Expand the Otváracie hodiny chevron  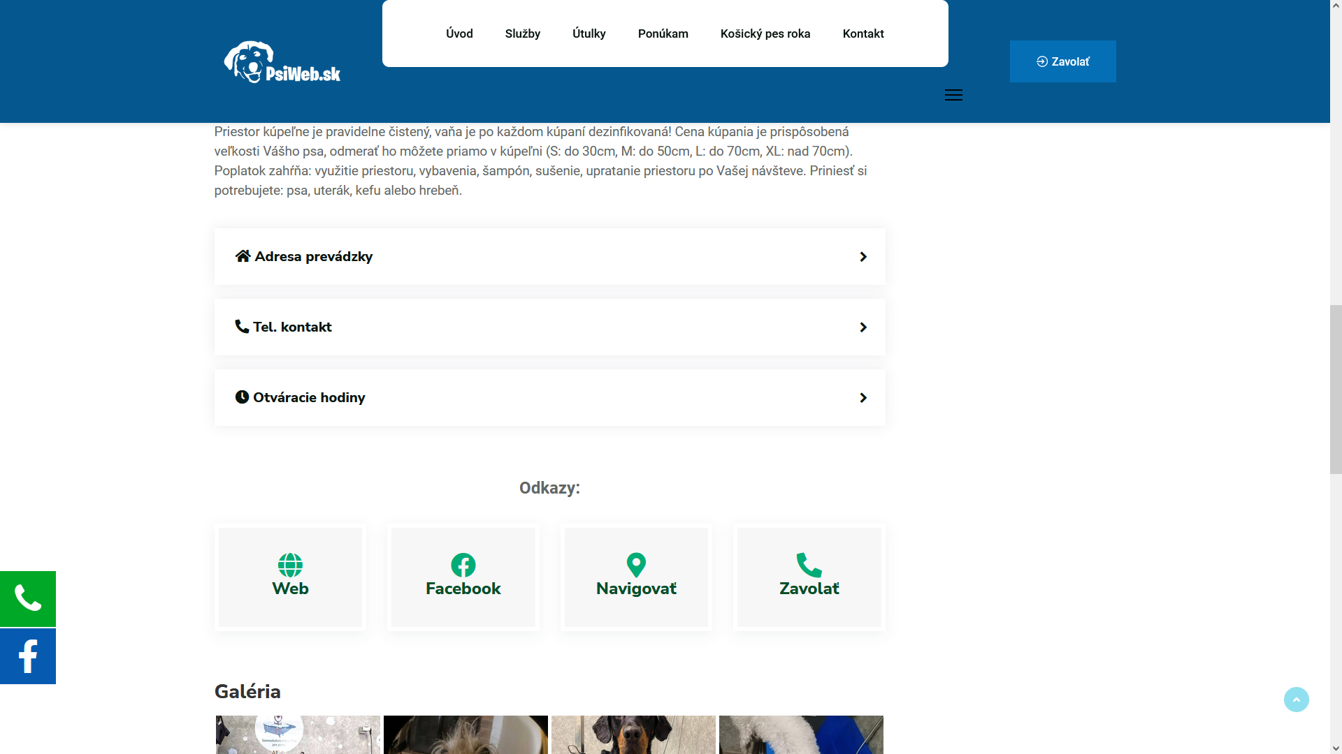point(863,398)
